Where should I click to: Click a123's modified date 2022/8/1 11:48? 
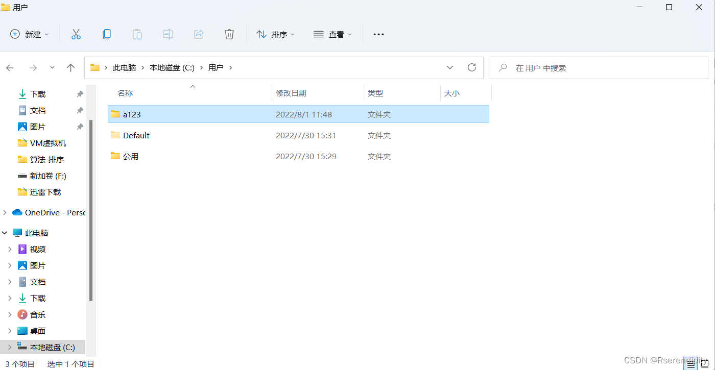point(304,114)
